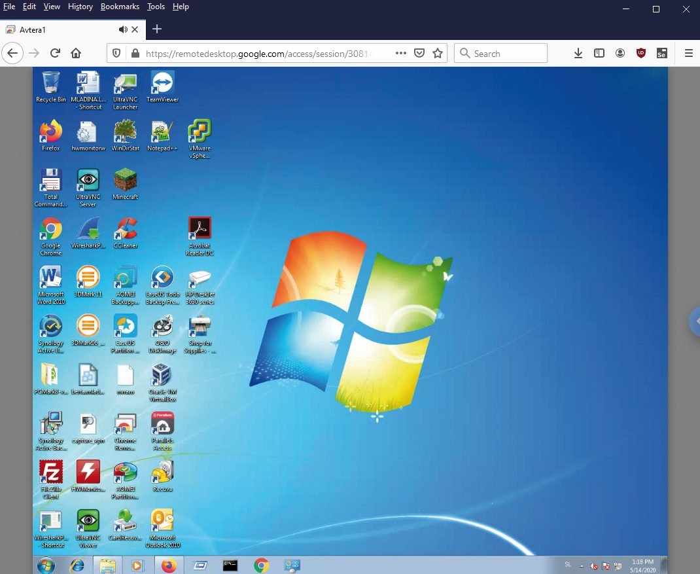Open the PCMark8 folder on the desktop
700x574 pixels.
point(50,379)
